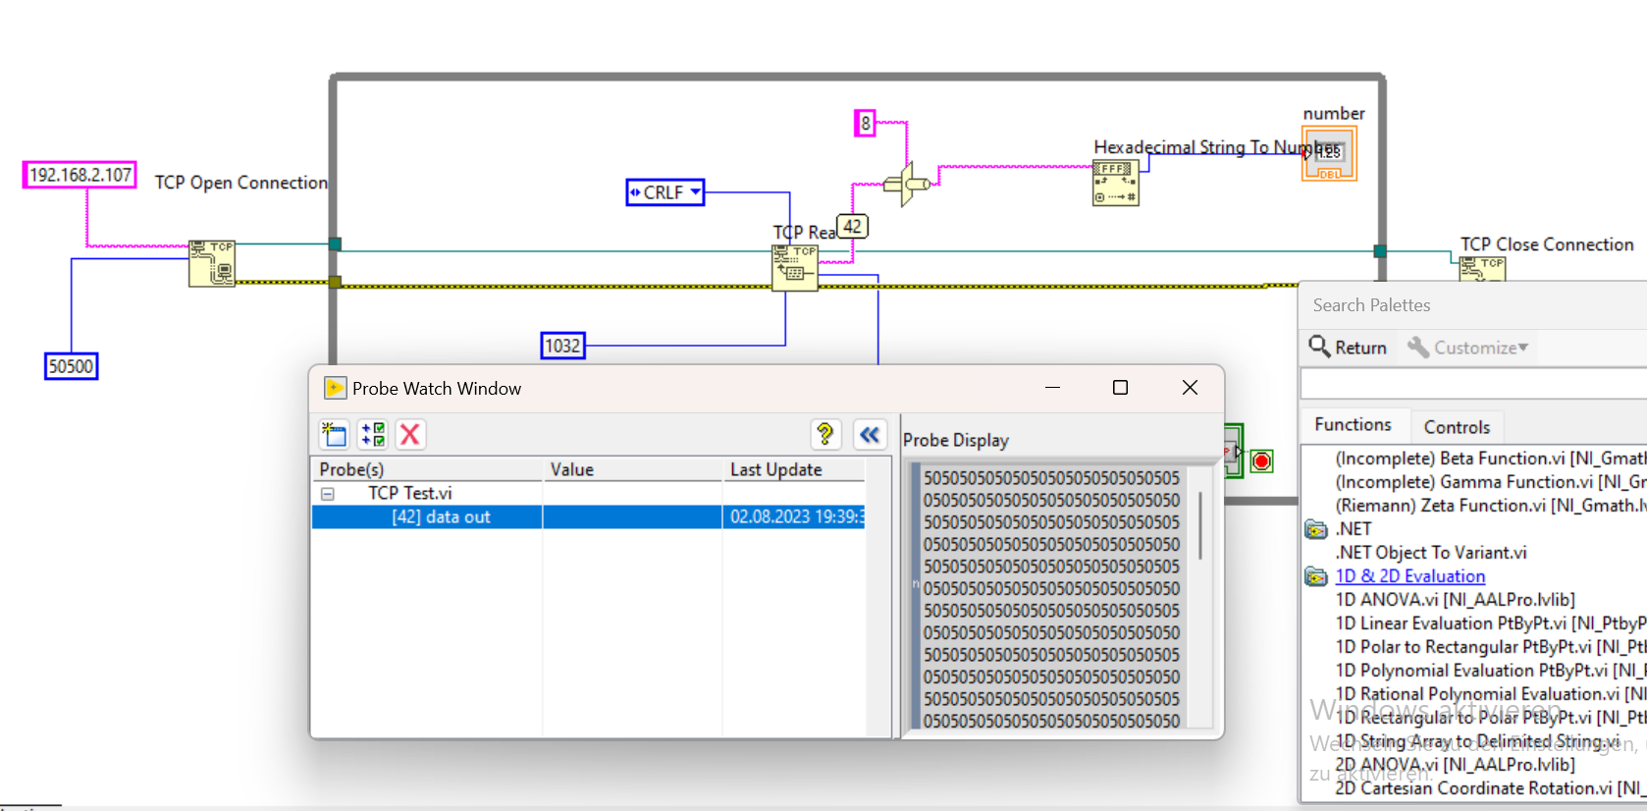The image size is (1647, 811).
Task: Select 1D ANOVA.vi search result
Action: pos(1455,600)
